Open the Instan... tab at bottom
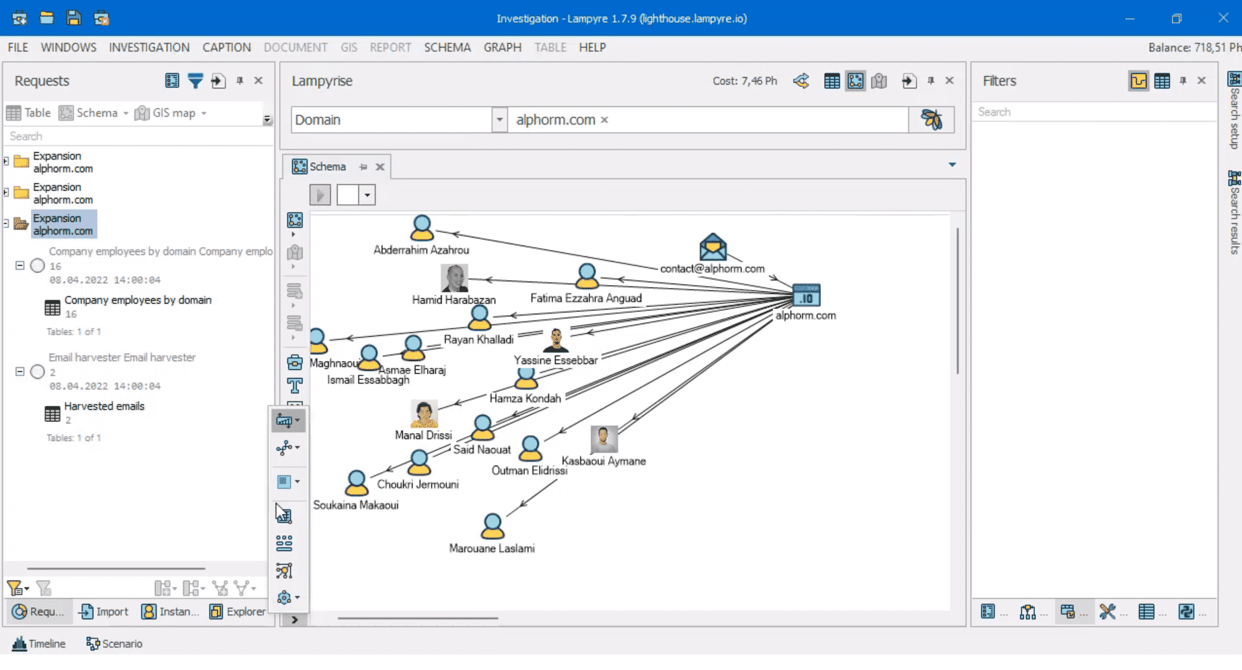 [171, 612]
